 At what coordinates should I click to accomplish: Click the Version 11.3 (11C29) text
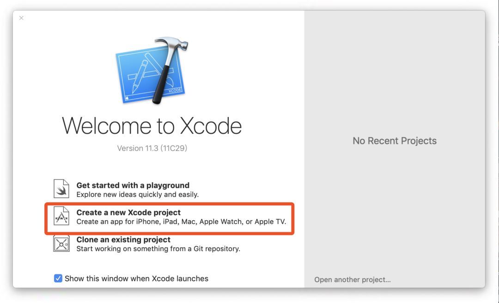tap(152, 148)
